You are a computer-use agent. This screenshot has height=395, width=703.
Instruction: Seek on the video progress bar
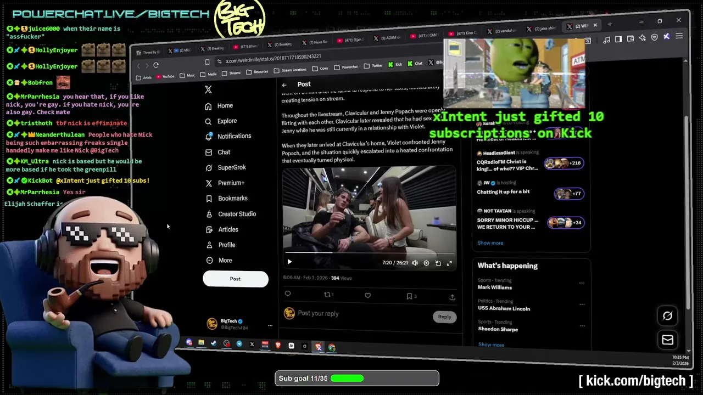coord(369,253)
